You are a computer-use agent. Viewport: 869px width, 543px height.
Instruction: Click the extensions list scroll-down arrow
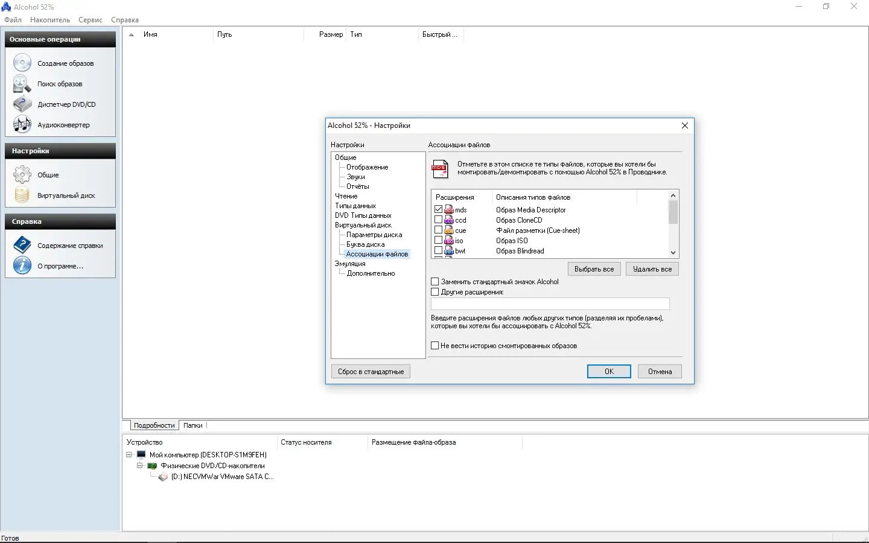[x=673, y=253]
